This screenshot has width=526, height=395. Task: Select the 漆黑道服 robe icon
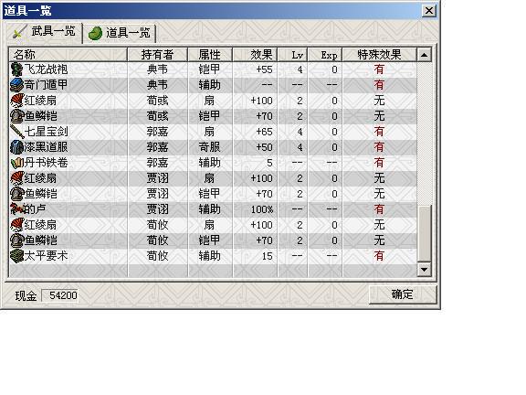click(16, 147)
